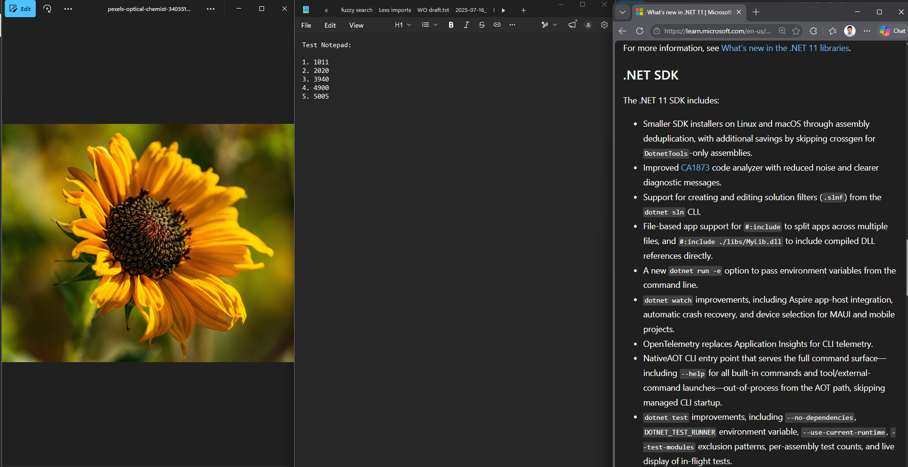Click the 'Test Notepad:' line in Notepad
Screen dimensions: 908x467
tap(326, 45)
